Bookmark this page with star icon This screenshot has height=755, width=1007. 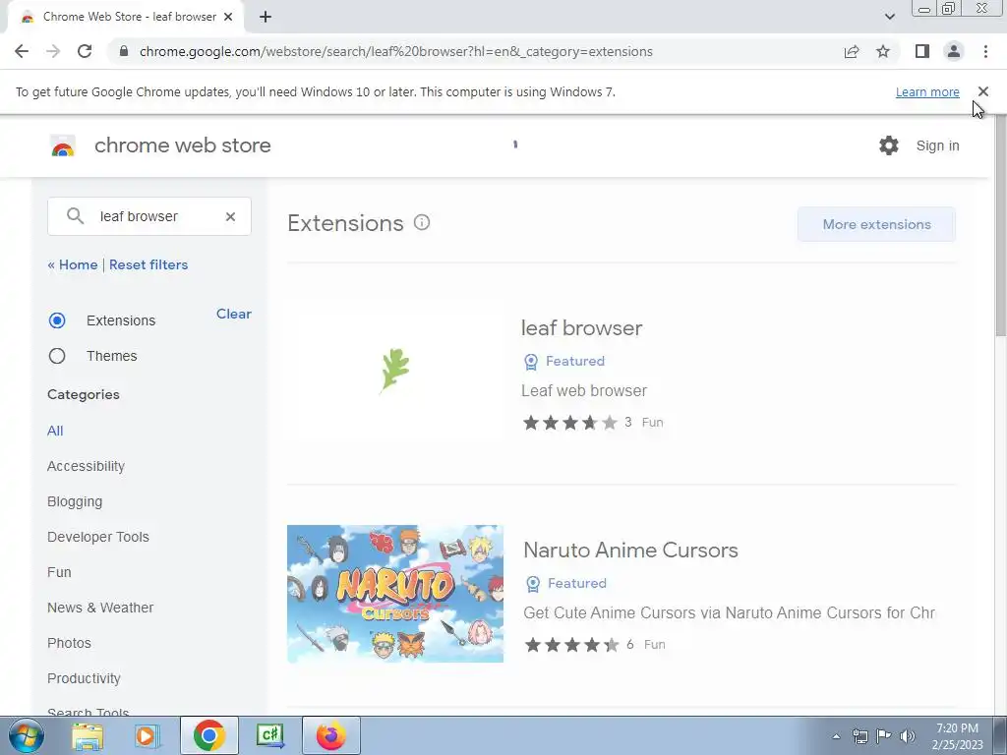pos(883,51)
